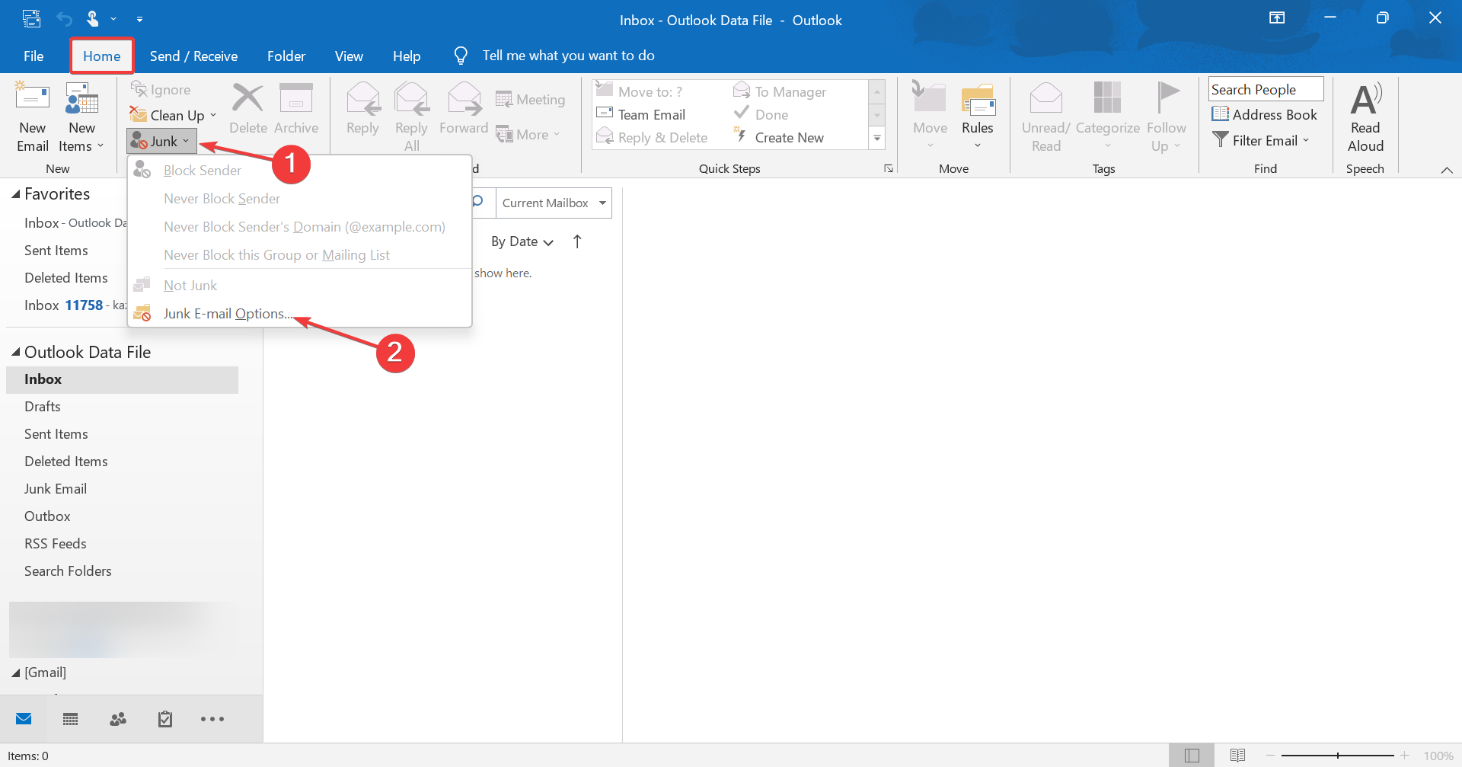Click the Unread/Read button
The width and height of the screenshot is (1462, 767).
coord(1045,117)
